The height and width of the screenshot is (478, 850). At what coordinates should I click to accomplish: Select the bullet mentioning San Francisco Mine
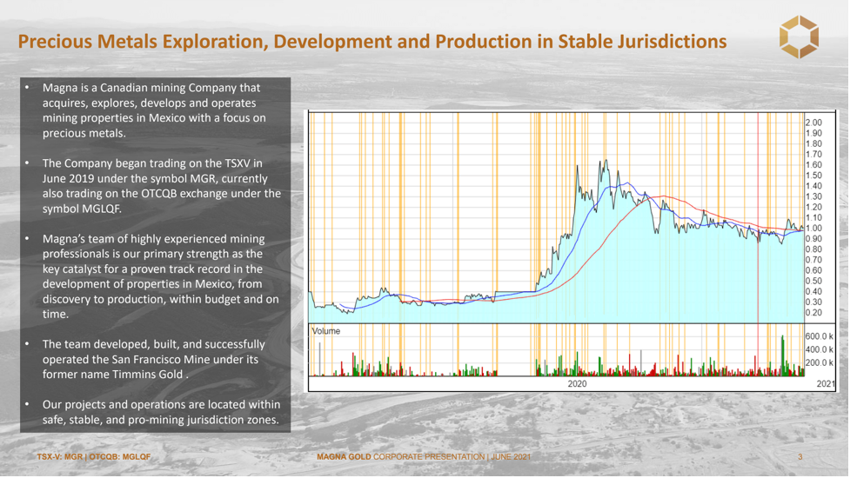pos(153,359)
